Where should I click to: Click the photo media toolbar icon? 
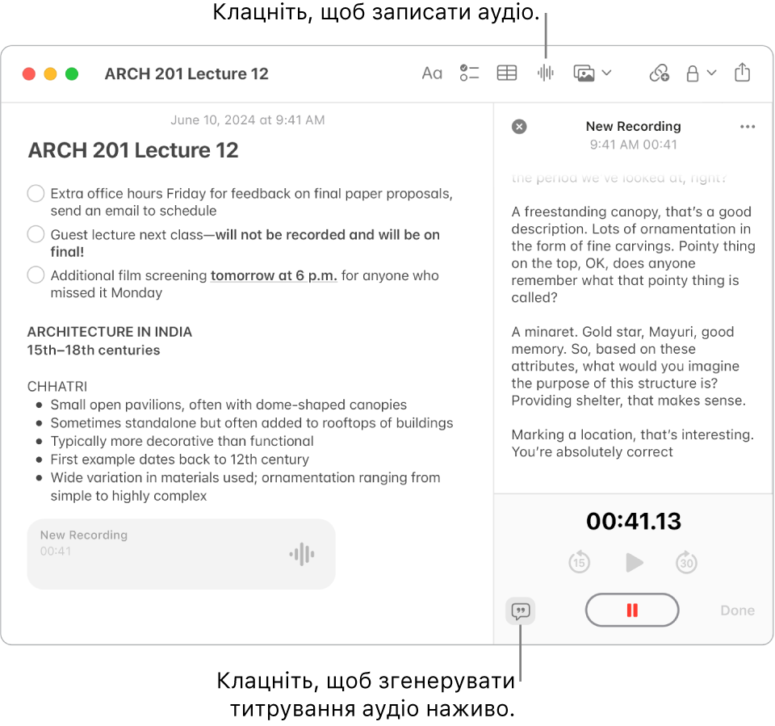click(584, 73)
